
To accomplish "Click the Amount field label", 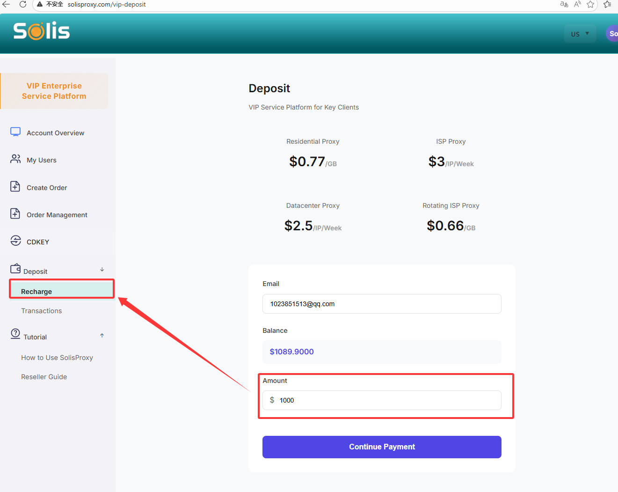I will point(275,381).
